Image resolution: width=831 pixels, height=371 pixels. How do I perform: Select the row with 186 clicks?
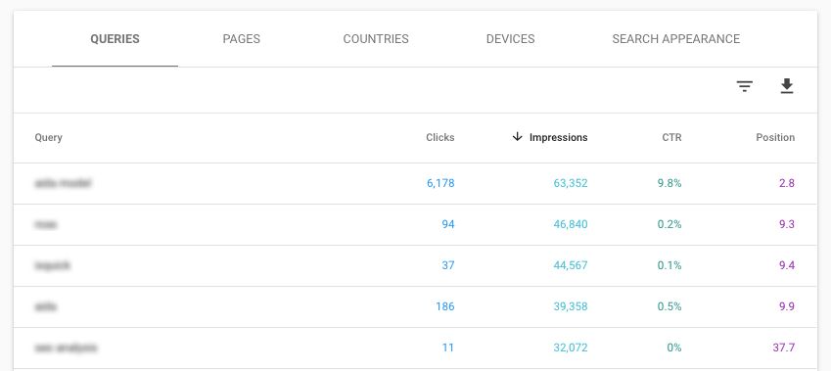click(x=415, y=306)
